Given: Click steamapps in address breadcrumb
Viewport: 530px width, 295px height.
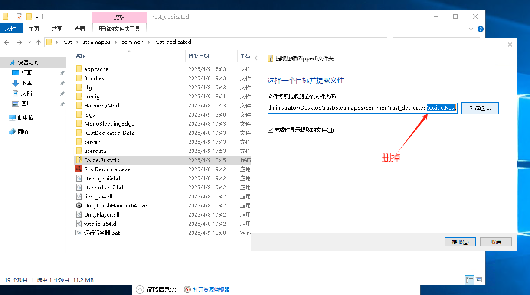Looking at the screenshot, I should click(x=97, y=42).
